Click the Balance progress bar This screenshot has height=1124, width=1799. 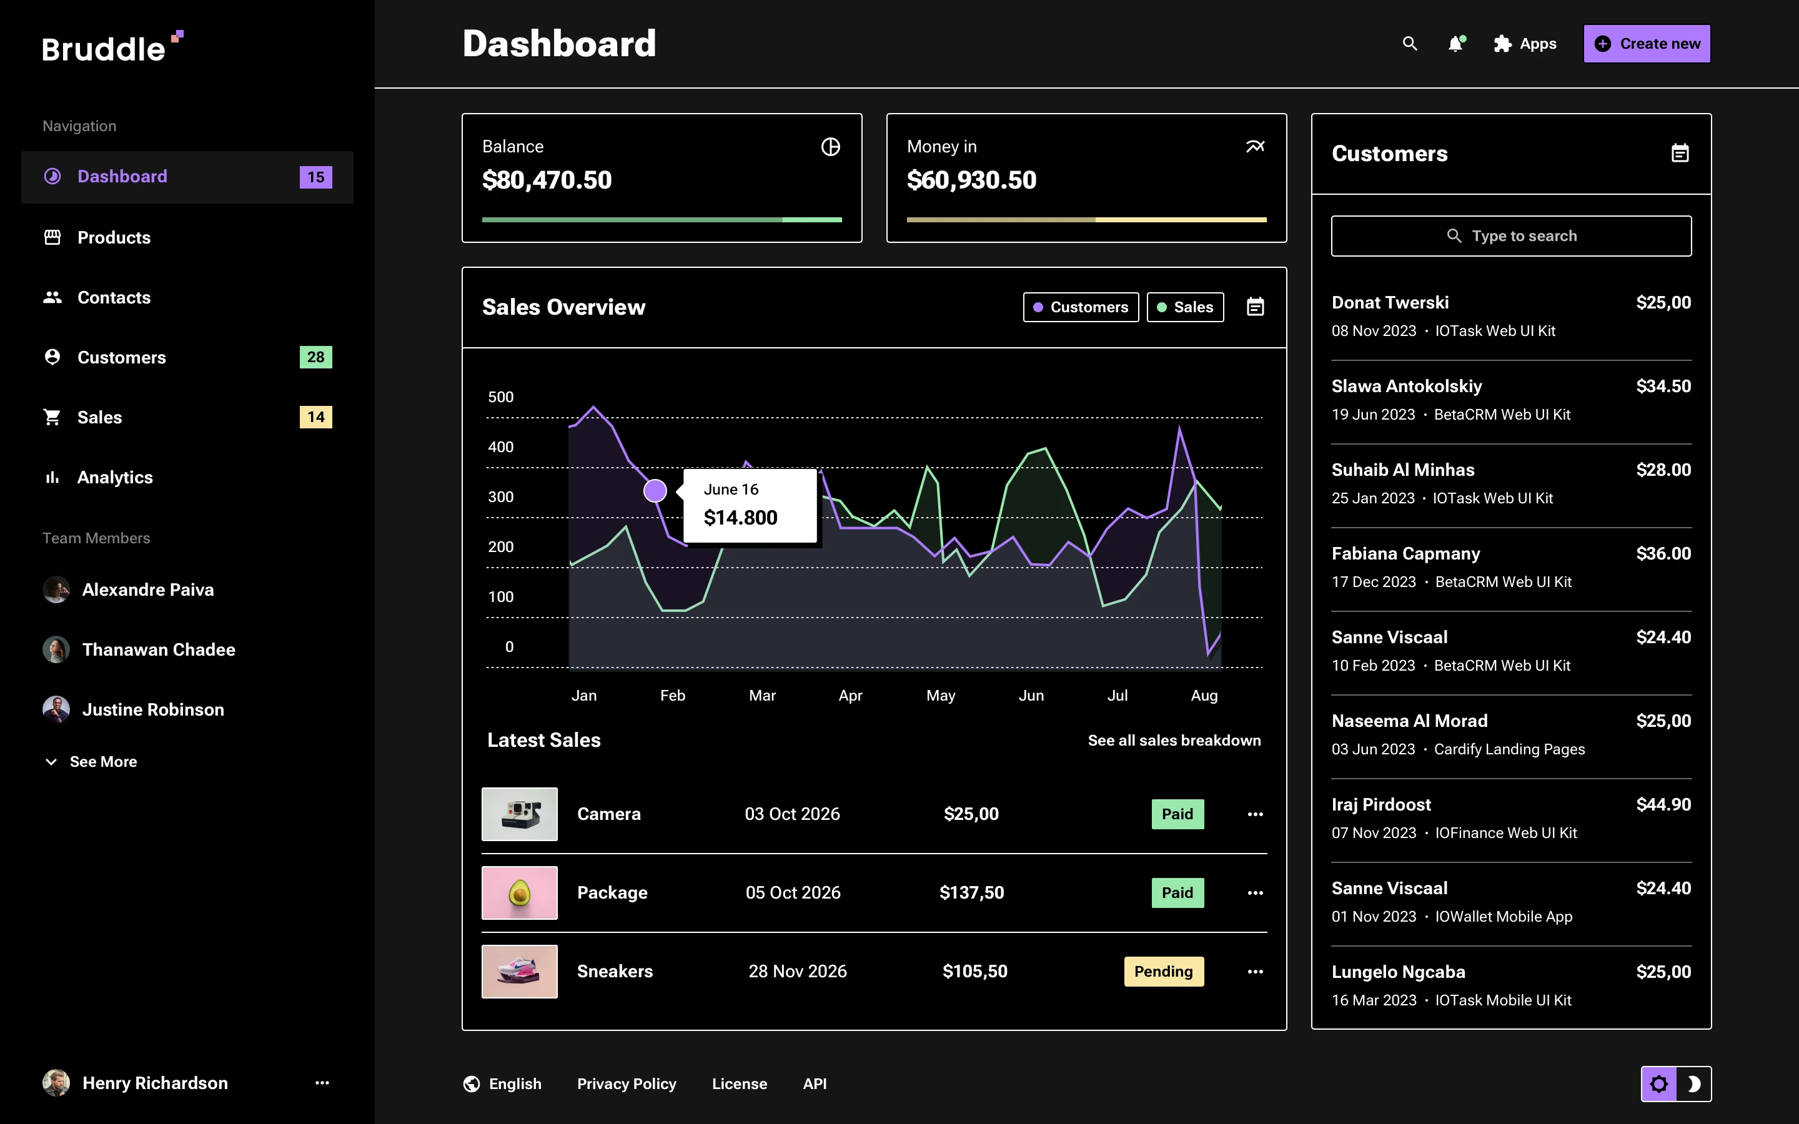coord(661,219)
